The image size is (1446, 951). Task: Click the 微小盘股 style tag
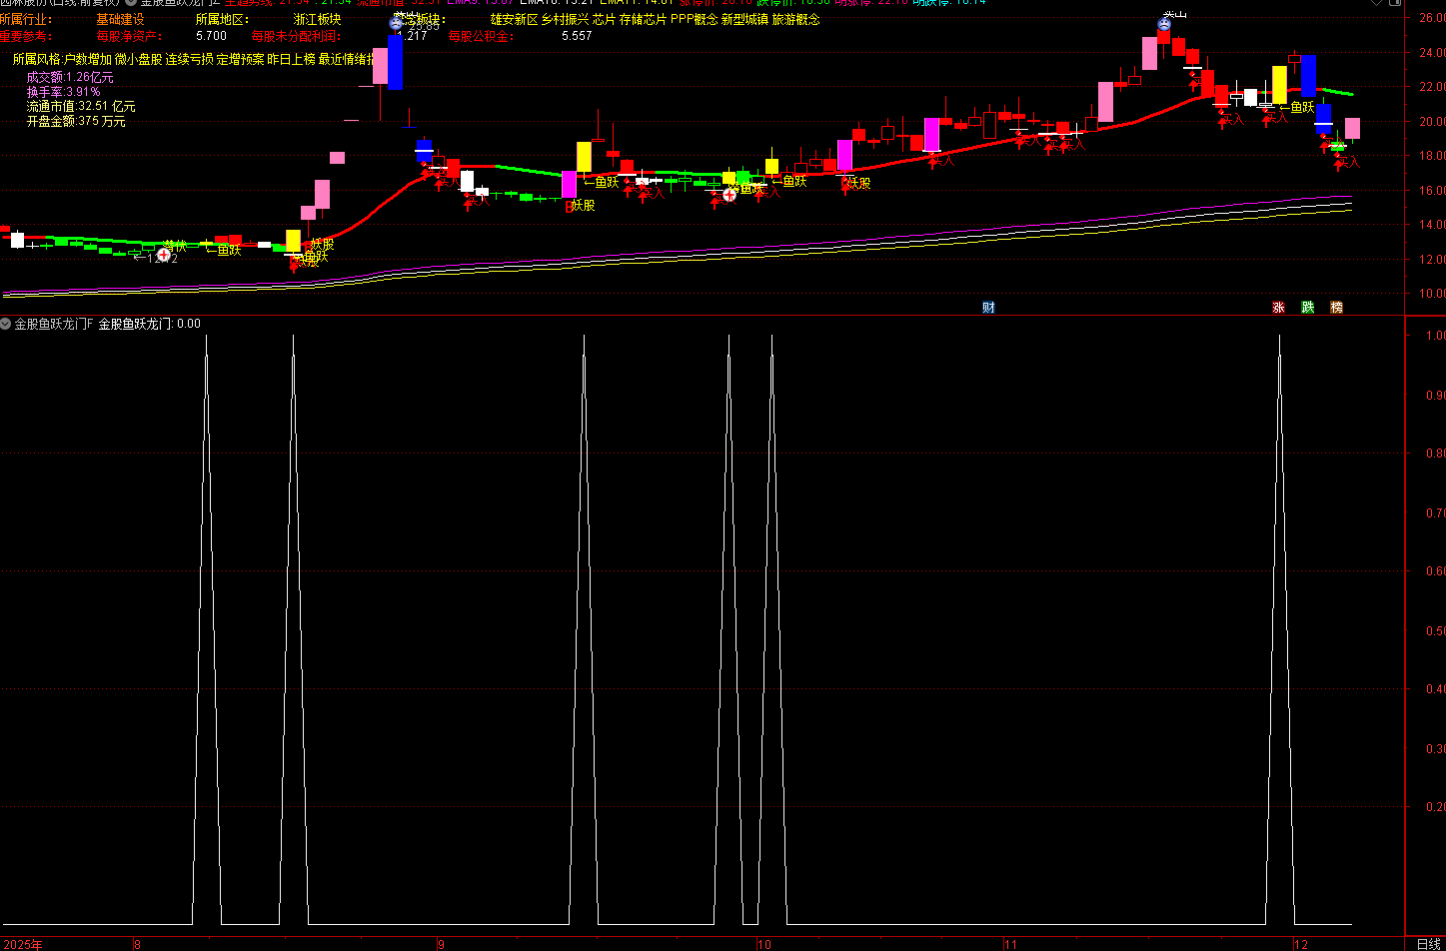[x=139, y=60]
